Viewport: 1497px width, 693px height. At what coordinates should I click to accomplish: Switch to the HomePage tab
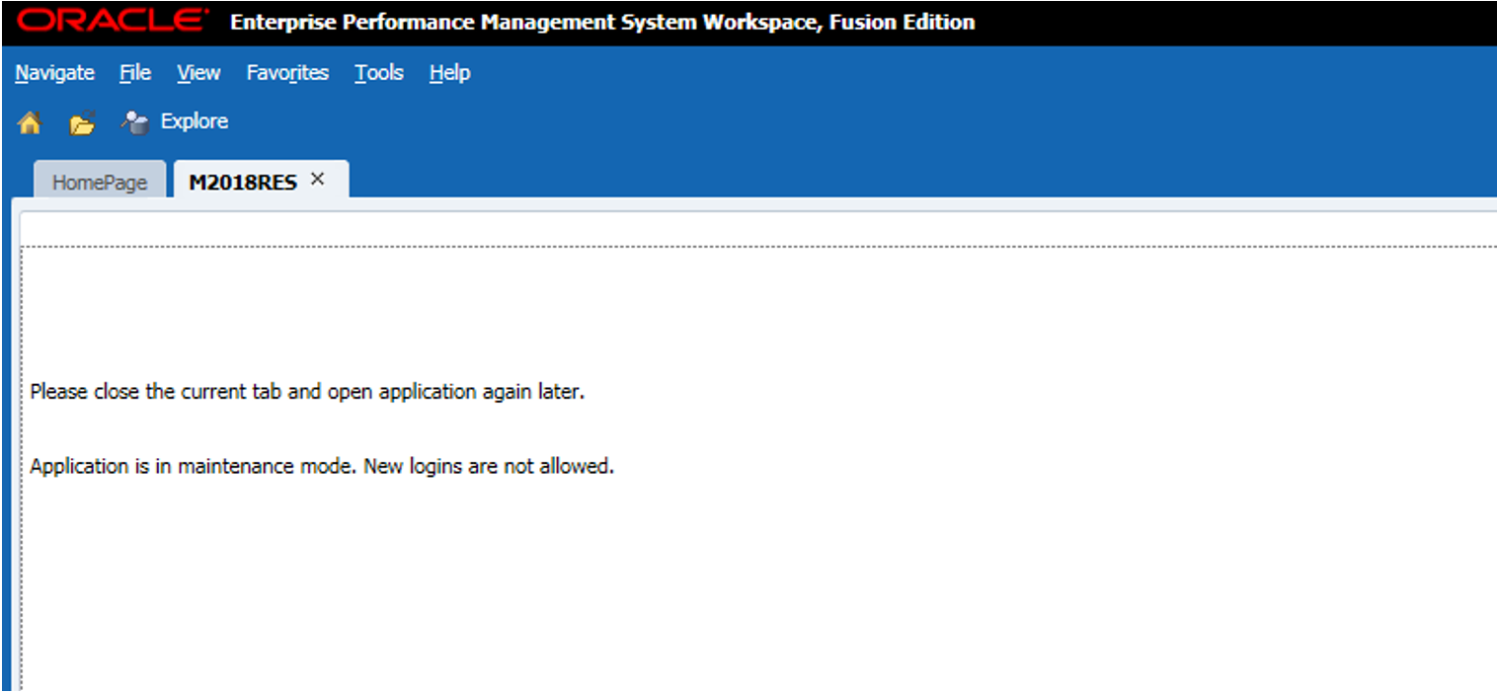pyautogui.click(x=99, y=183)
